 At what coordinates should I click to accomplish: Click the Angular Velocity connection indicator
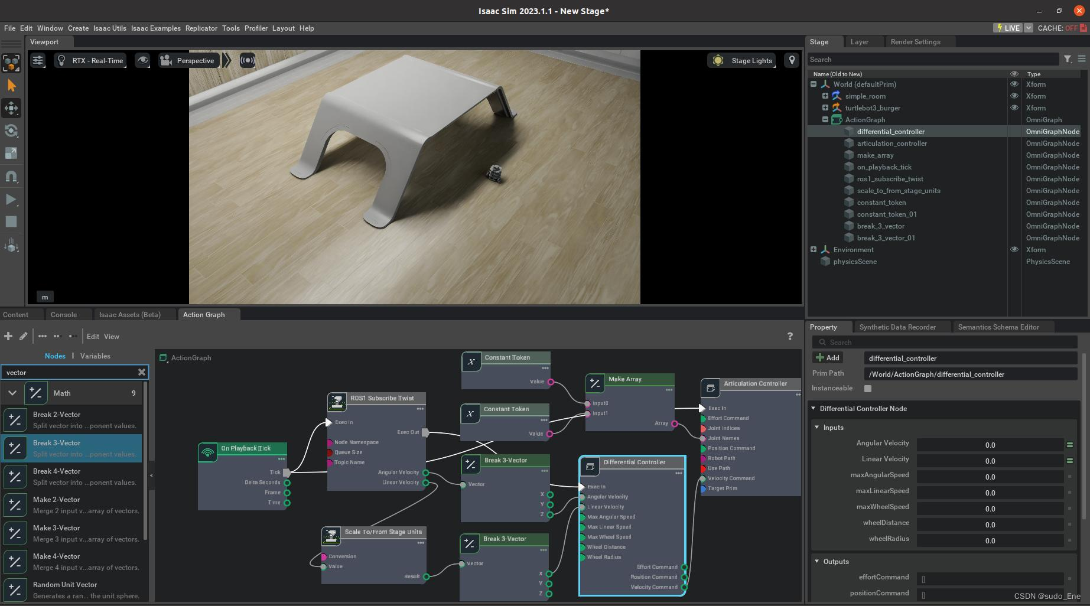1069,445
